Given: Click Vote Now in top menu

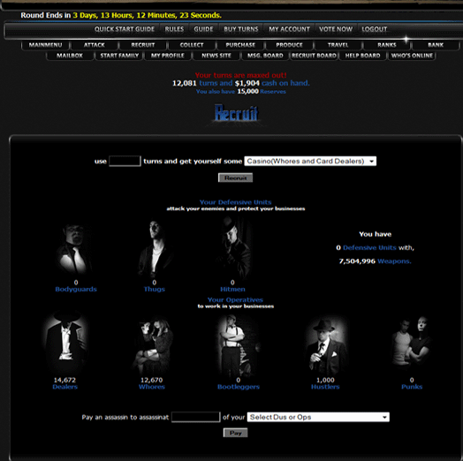Looking at the screenshot, I should point(336,29).
